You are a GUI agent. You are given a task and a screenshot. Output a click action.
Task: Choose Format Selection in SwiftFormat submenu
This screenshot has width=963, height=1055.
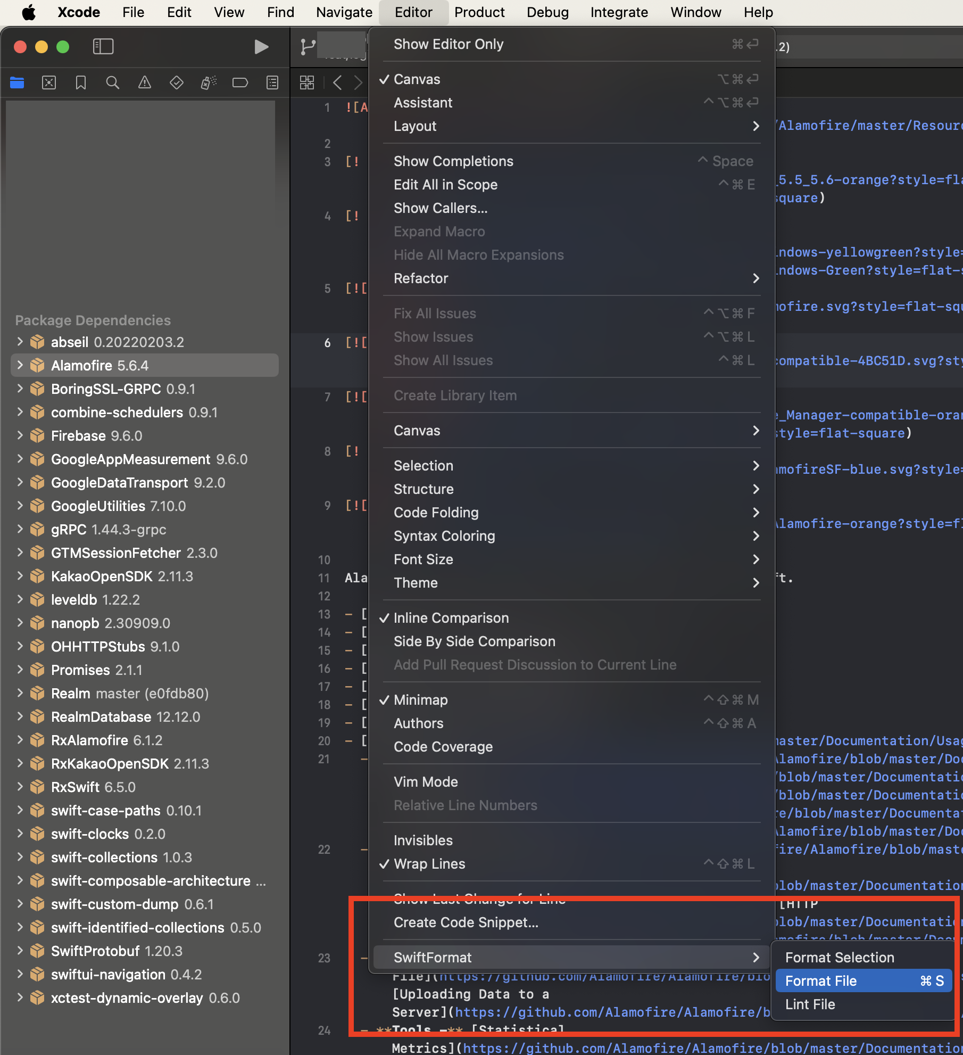[x=864, y=958]
